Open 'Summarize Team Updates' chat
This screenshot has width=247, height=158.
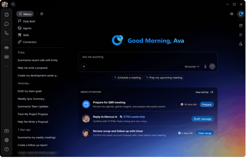click(x=33, y=107)
